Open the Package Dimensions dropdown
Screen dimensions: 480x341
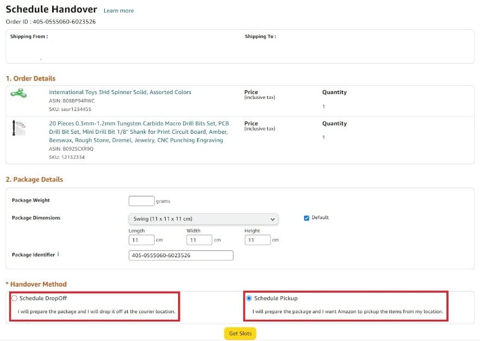point(203,219)
